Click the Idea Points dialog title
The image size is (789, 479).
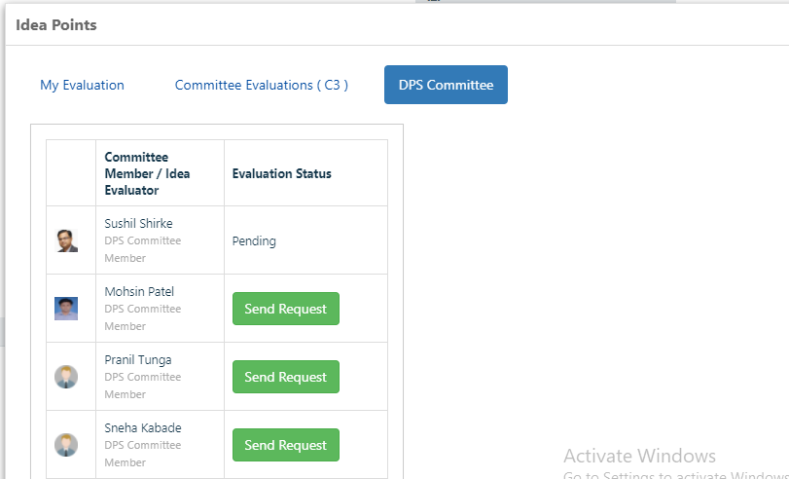[56, 24]
